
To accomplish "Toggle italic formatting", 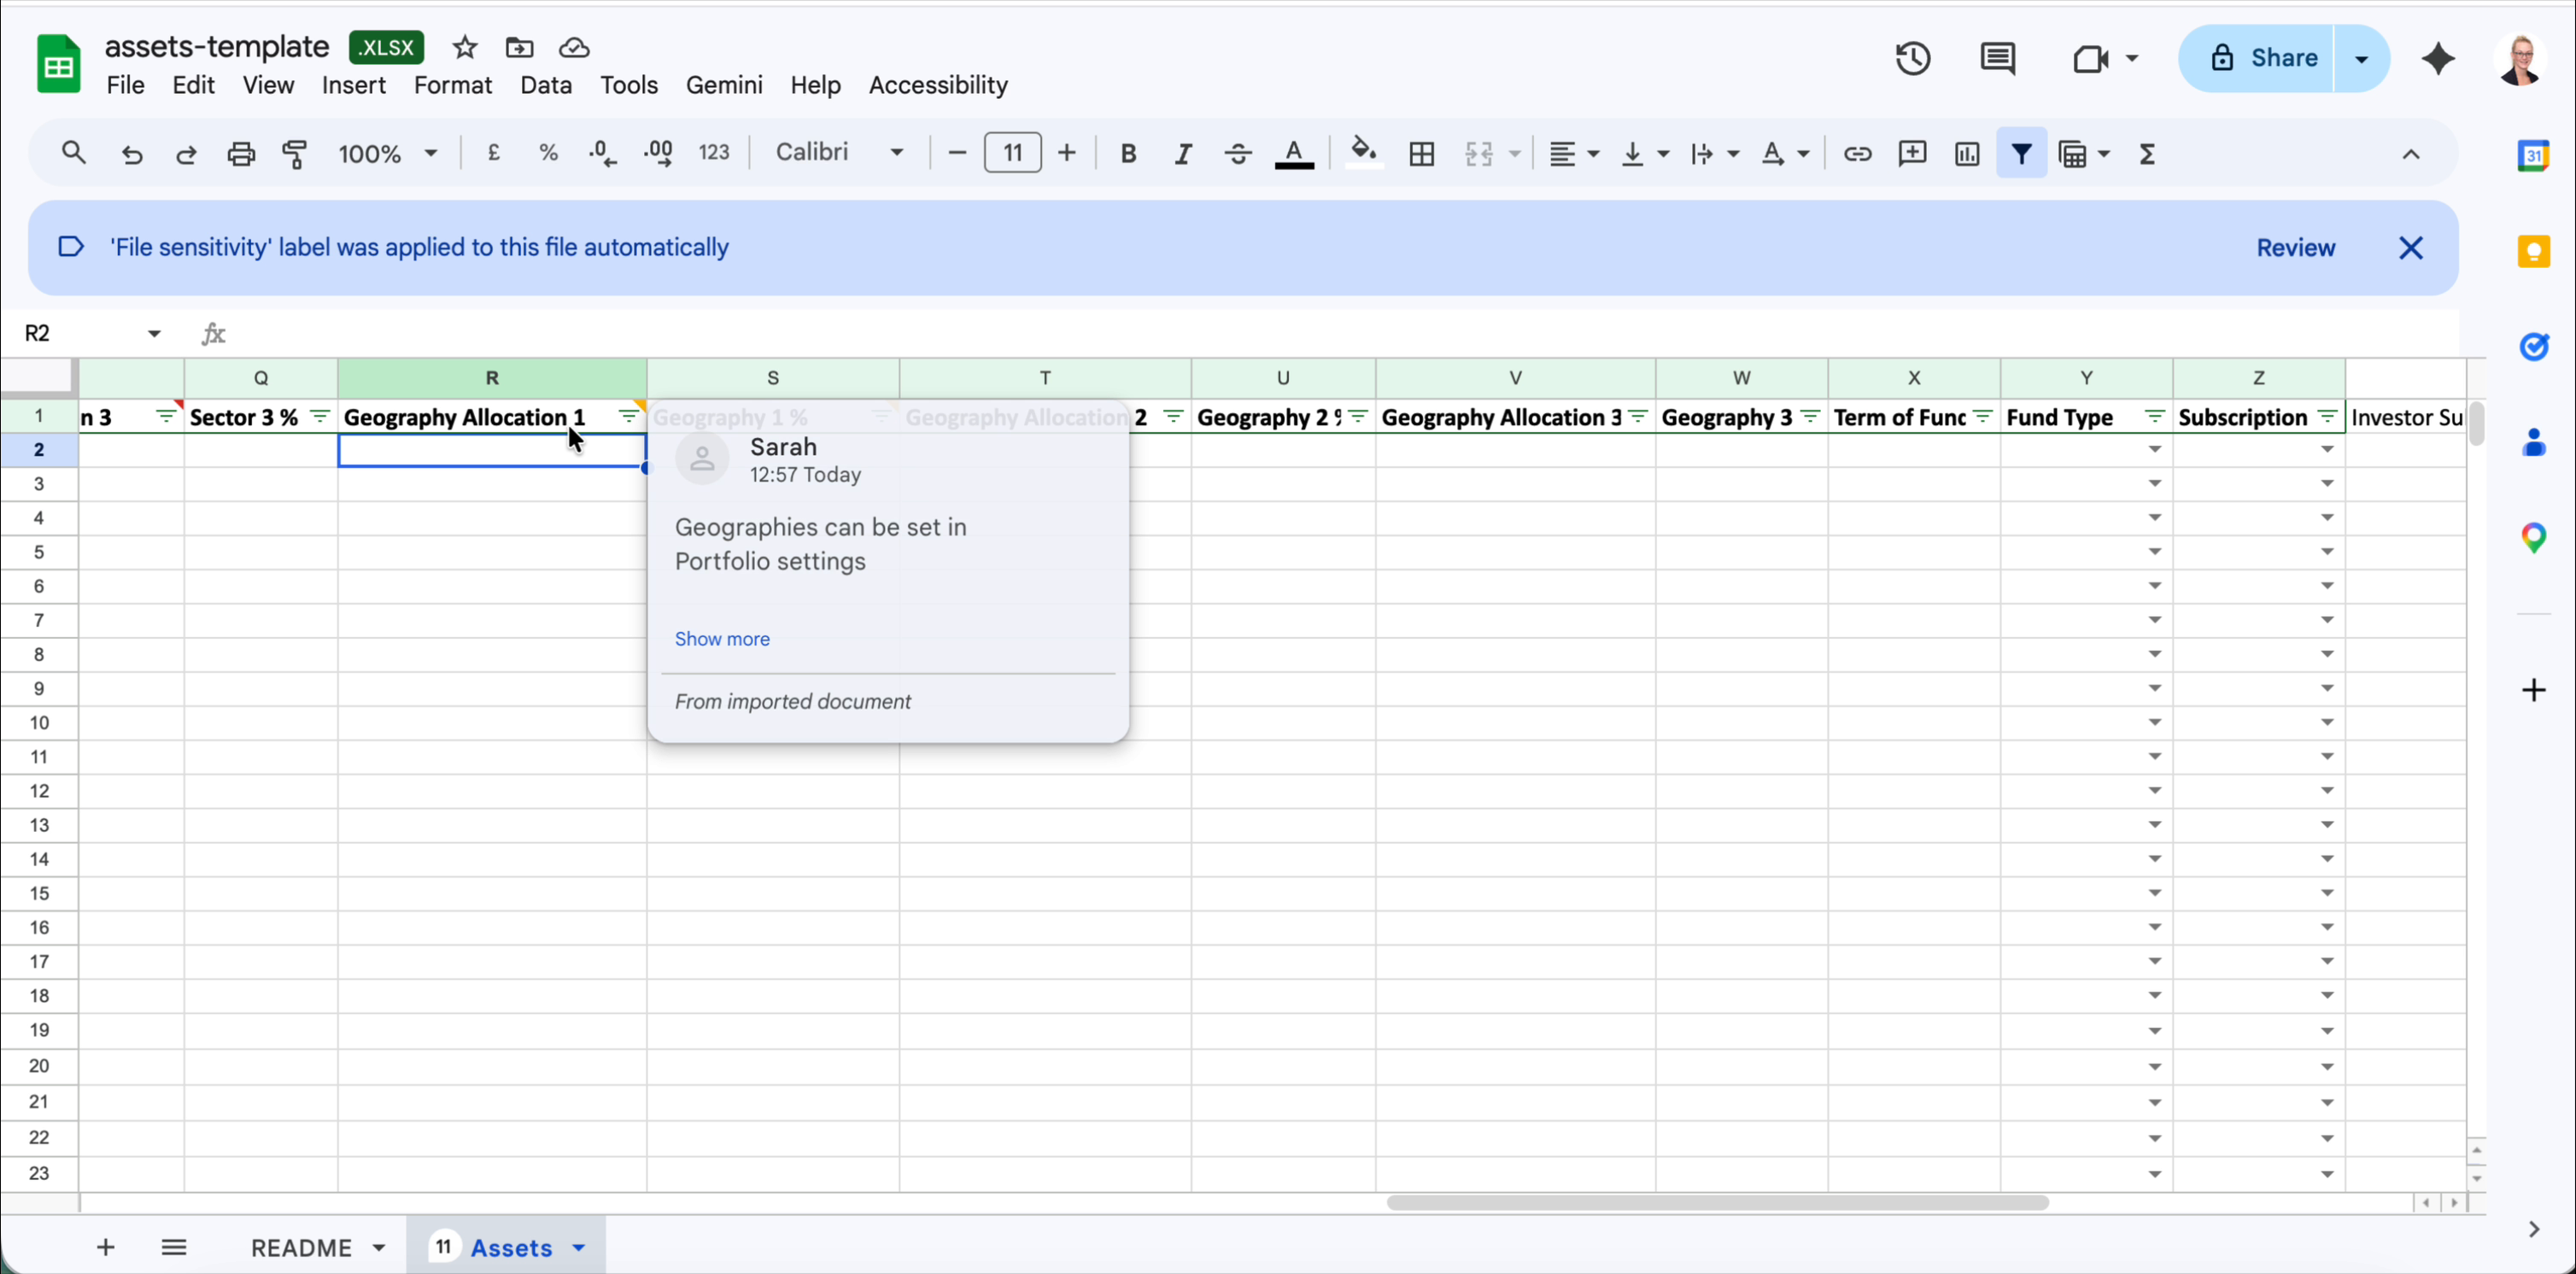I will coord(1183,154).
